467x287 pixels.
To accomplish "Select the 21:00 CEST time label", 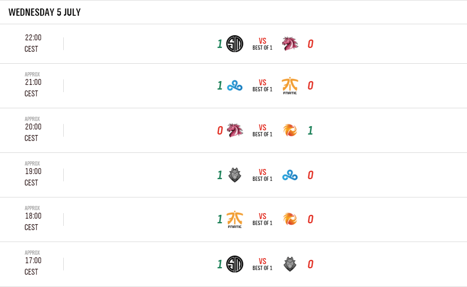I will coord(33,87).
